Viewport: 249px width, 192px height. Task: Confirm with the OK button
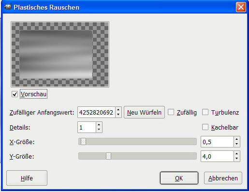click(179, 178)
